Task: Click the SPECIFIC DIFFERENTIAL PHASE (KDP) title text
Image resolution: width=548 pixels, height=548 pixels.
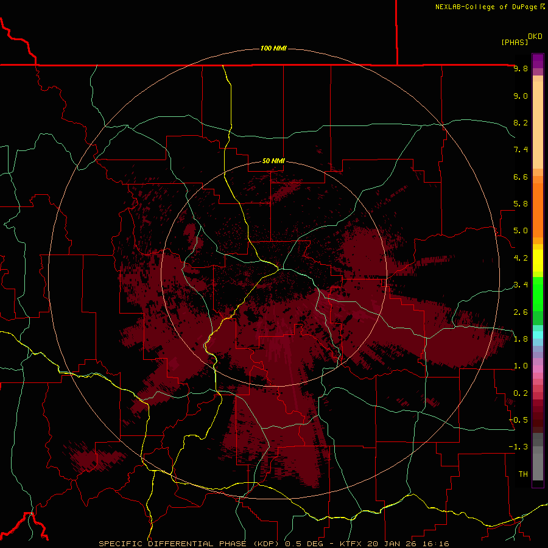Action: (x=189, y=544)
